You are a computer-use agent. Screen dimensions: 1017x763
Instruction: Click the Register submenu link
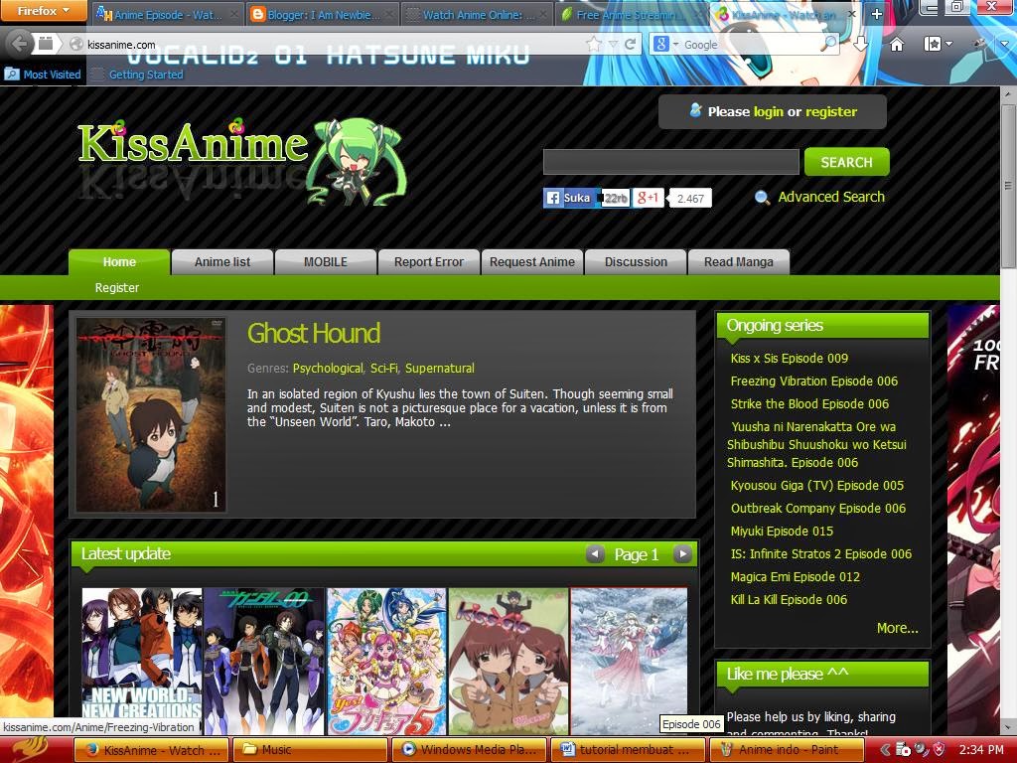[117, 288]
